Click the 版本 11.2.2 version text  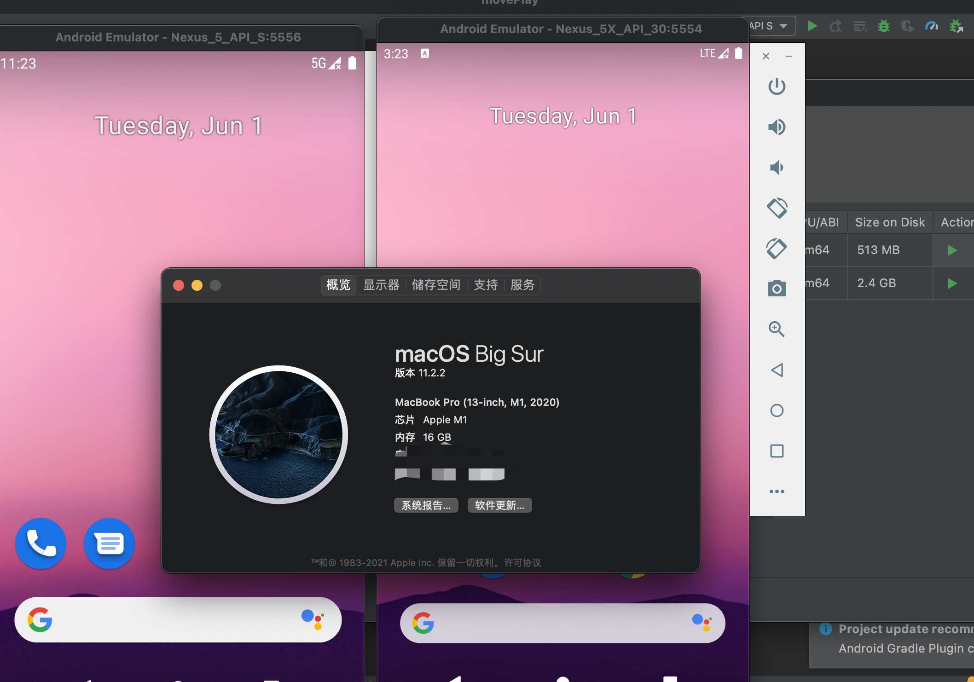(x=420, y=373)
